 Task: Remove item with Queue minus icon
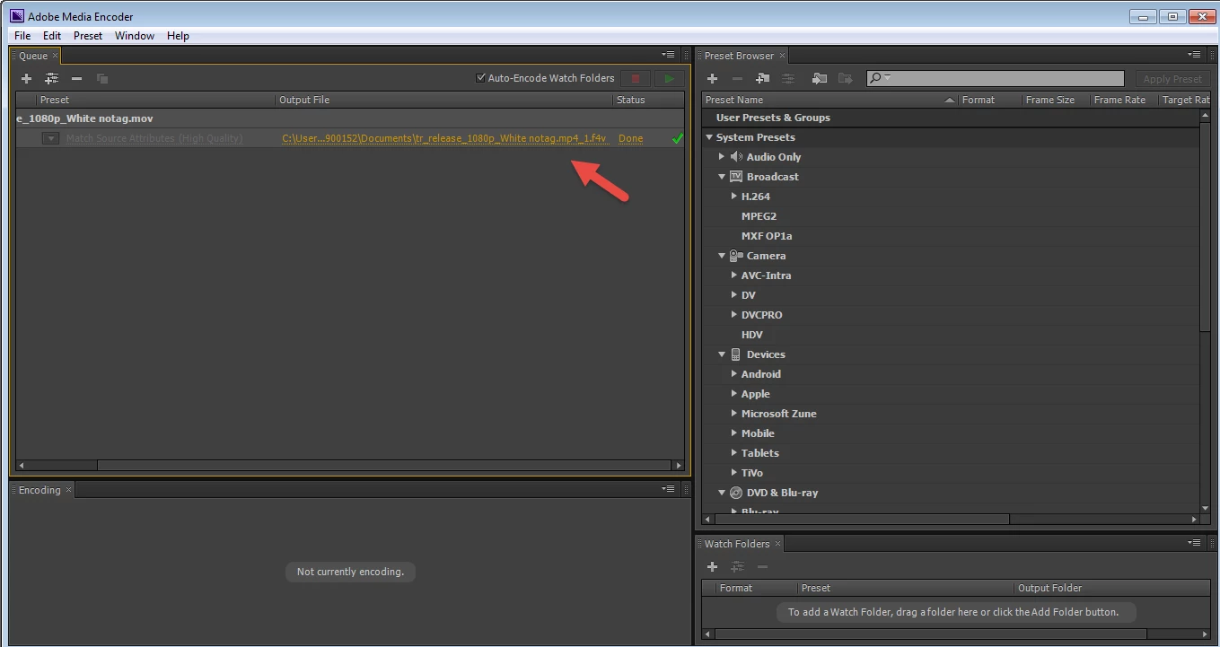click(x=77, y=79)
